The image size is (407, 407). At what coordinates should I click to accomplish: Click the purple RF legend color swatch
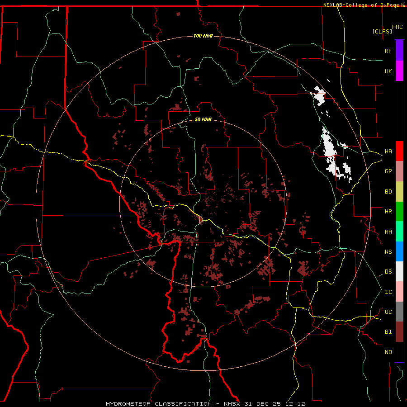coord(399,51)
